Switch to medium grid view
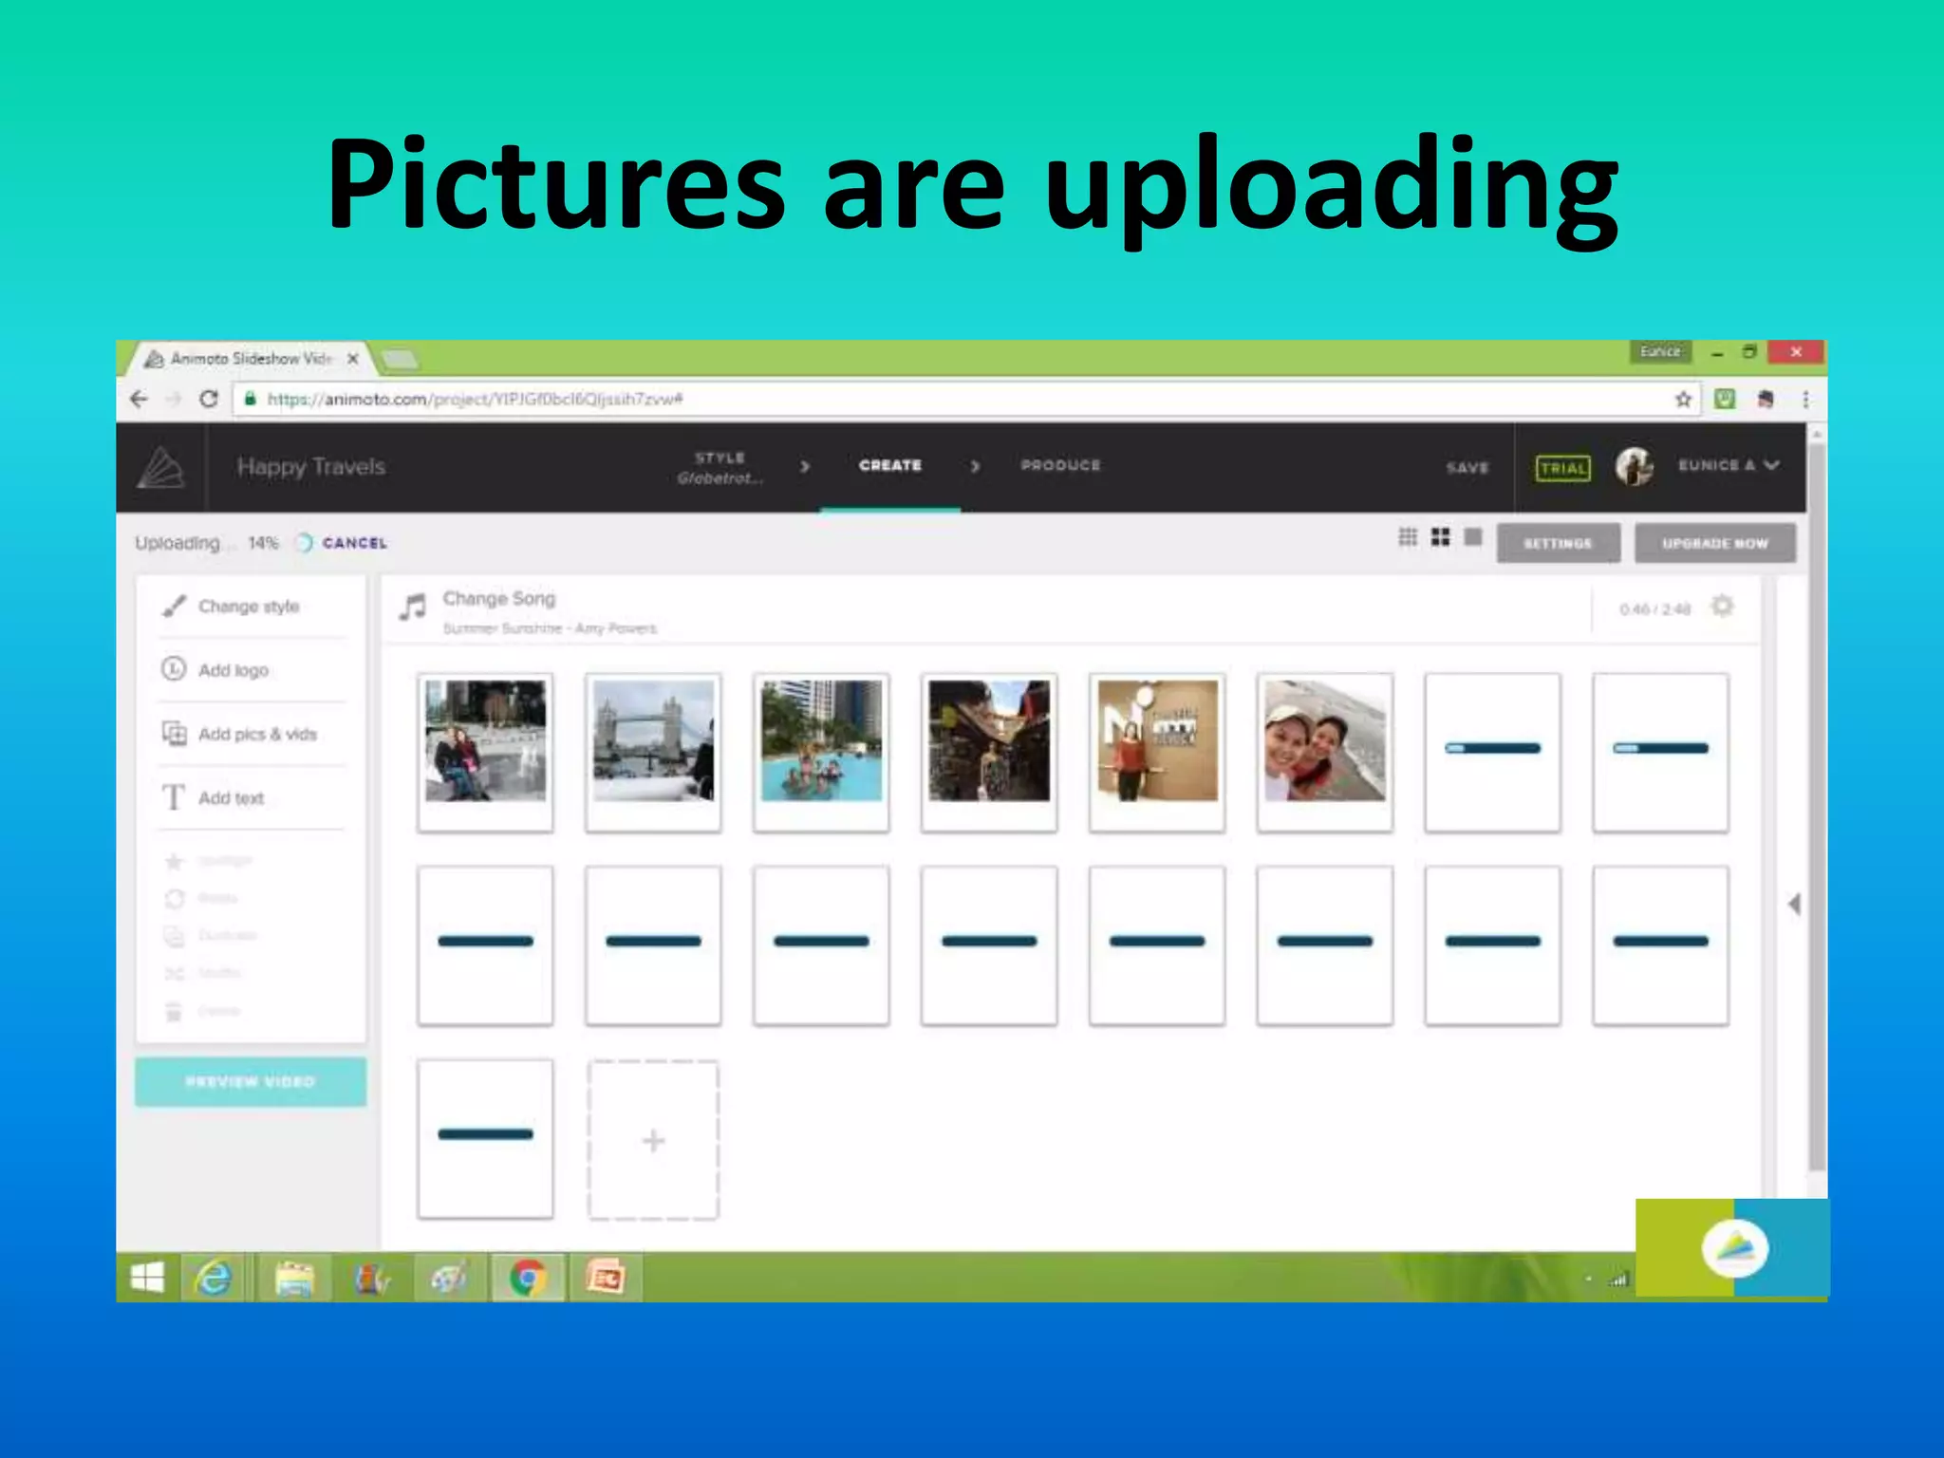 (x=1440, y=538)
